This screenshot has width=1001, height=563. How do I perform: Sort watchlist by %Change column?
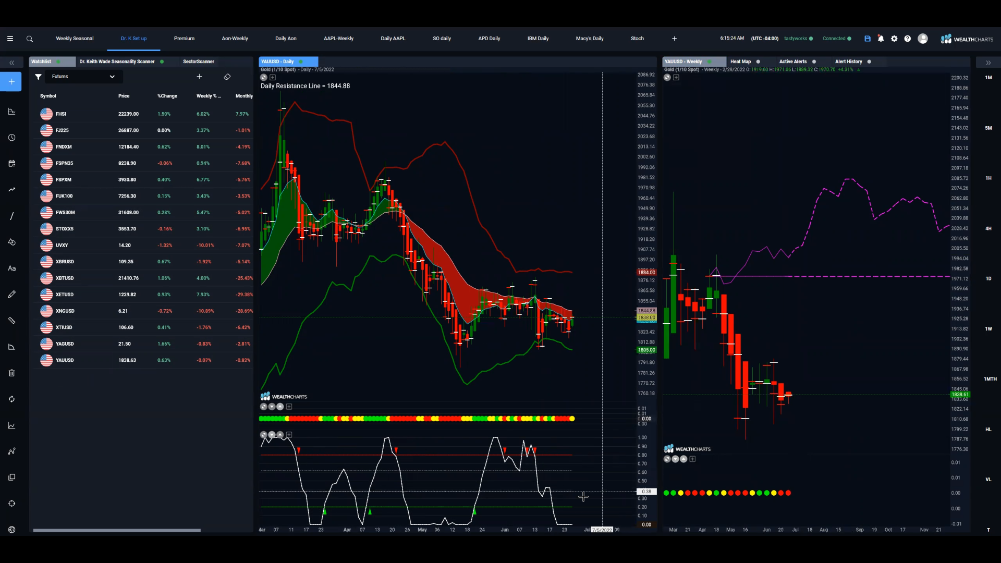pyautogui.click(x=167, y=96)
